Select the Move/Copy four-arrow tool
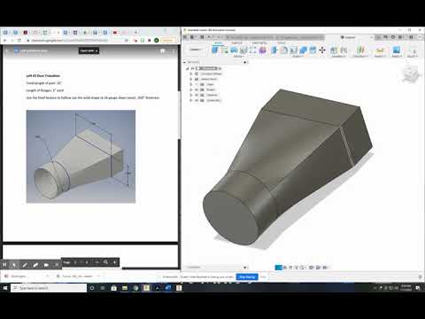The width and height of the screenshot is (425, 319). [x=322, y=51]
